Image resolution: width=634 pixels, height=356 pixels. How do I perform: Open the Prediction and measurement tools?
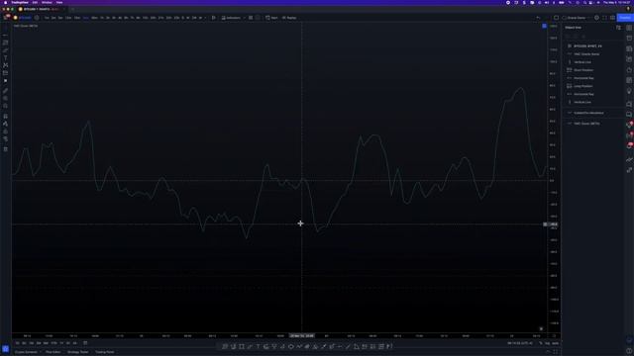tap(5, 73)
